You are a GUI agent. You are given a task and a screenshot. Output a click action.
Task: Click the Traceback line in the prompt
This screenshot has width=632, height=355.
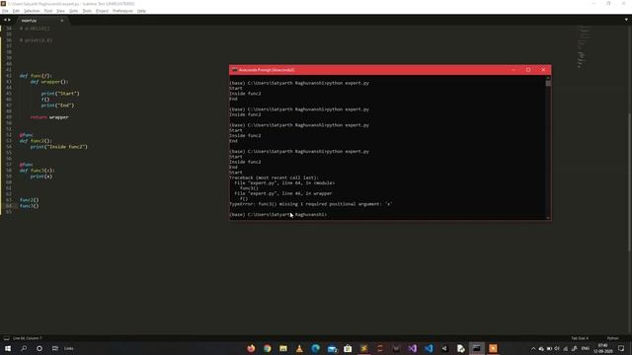click(274, 177)
